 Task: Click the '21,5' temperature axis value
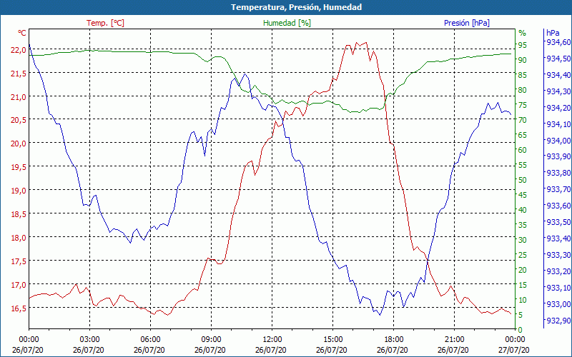pyautogui.click(x=19, y=74)
